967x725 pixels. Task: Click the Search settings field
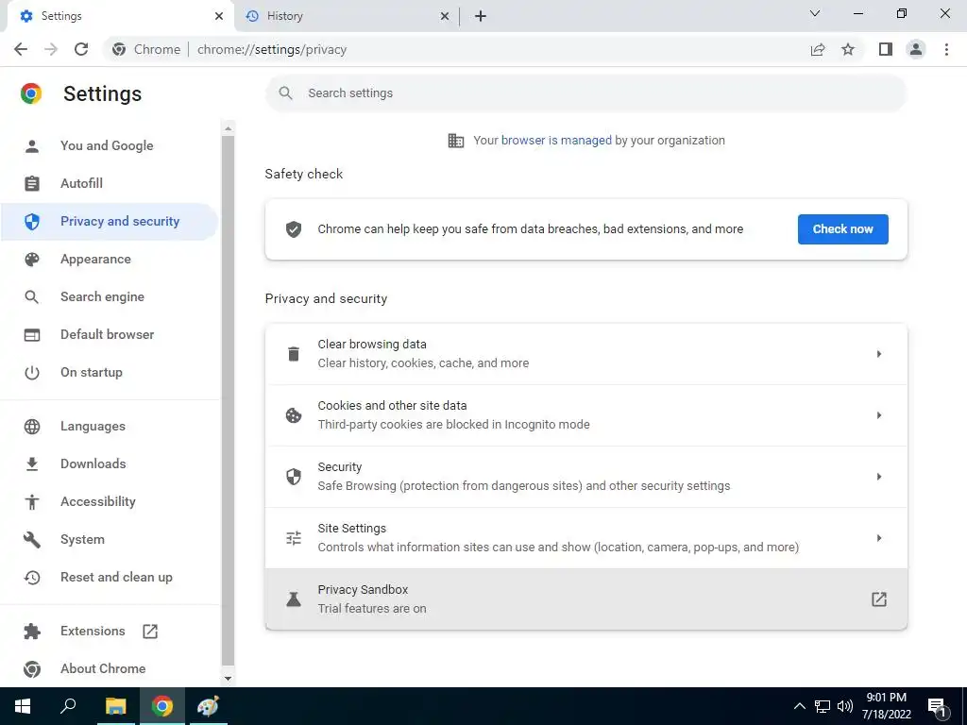pyautogui.click(x=585, y=93)
